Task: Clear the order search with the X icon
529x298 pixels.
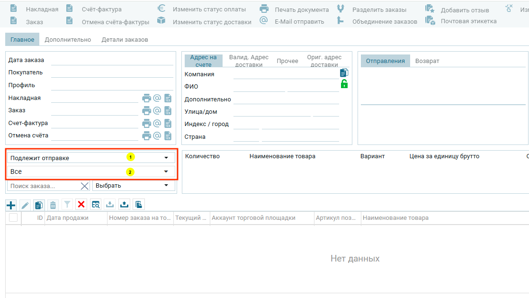Action: click(x=84, y=186)
